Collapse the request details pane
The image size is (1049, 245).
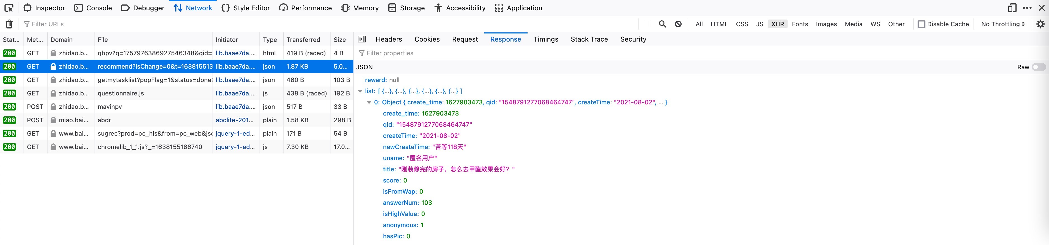click(362, 39)
